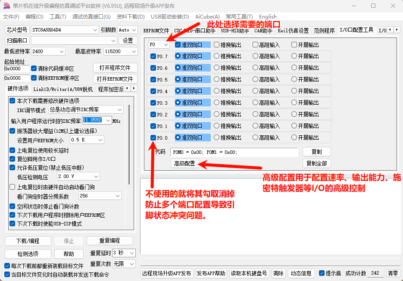The image size is (403, 281).
Task: Open the 文件(F) menu
Action: tap(11, 17)
